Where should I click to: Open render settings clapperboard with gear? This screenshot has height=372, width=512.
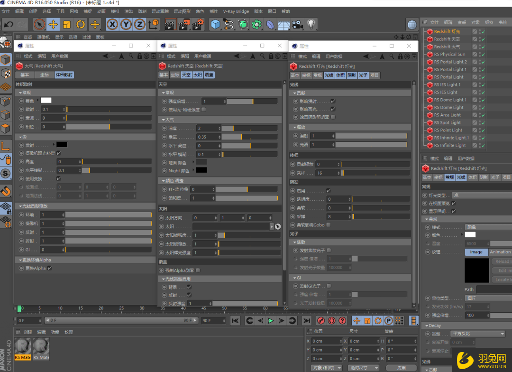pyautogui.click(x=198, y=25)
